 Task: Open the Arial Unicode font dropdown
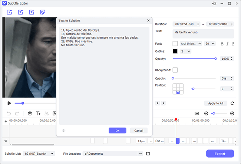(191, 44)
